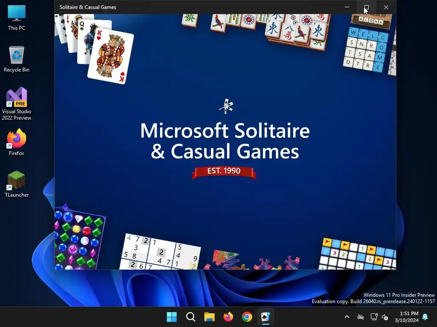
Task: Click the Solitaire & Casual Games title text
Action: pyautogui.click(x=88, y=7)
